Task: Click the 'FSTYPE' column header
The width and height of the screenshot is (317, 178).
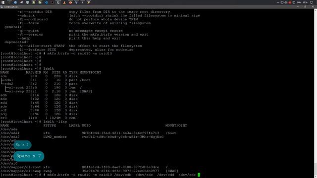Action: pos(50,126)
